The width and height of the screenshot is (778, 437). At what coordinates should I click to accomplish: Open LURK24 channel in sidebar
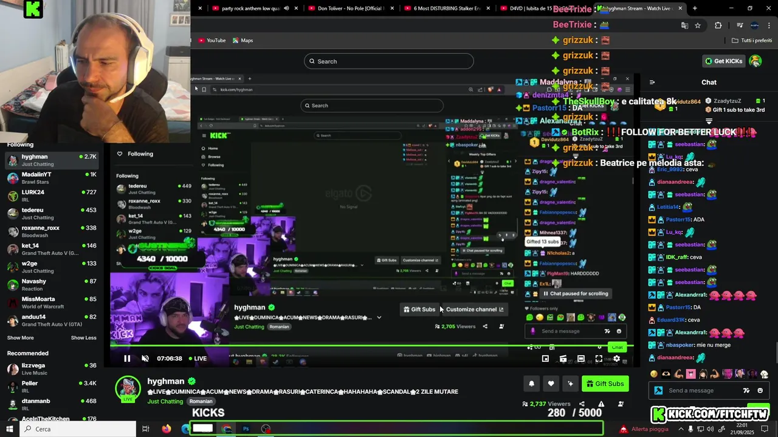(x=52, y=195)
